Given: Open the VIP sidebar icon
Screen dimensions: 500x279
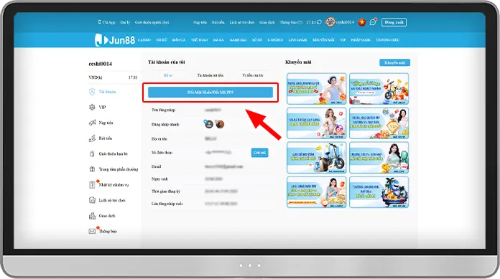Looking at the screenshot, I should tap(92, 108).
